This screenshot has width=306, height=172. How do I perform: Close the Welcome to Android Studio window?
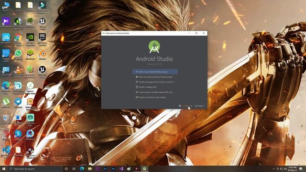click(x=204, y=33)
